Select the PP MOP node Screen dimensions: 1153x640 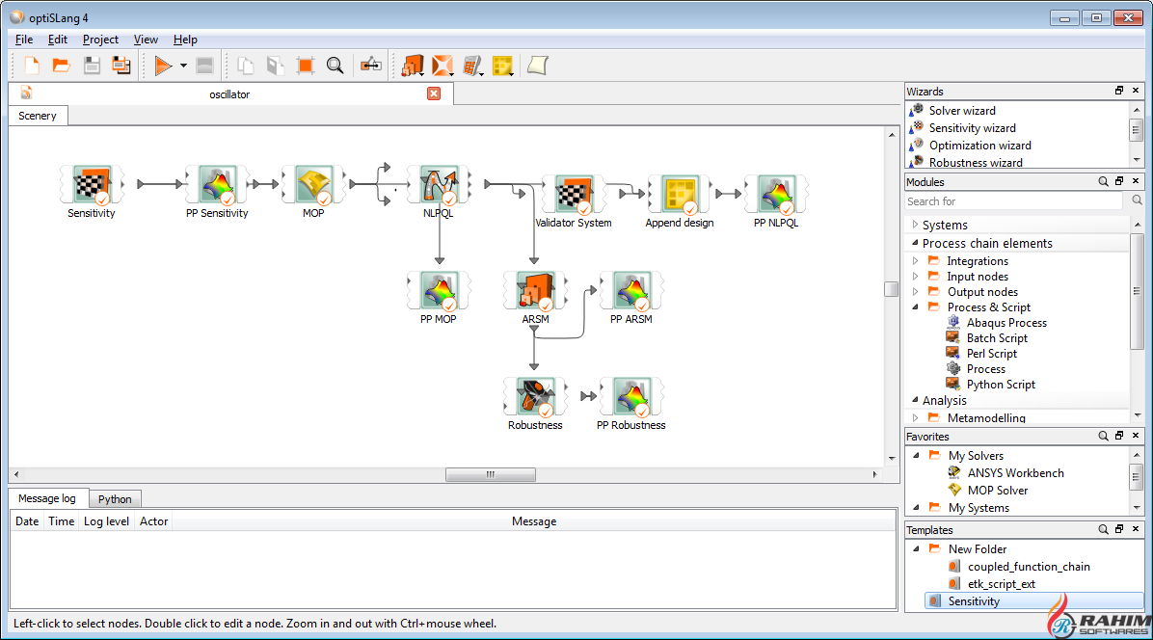pos(439,290)
